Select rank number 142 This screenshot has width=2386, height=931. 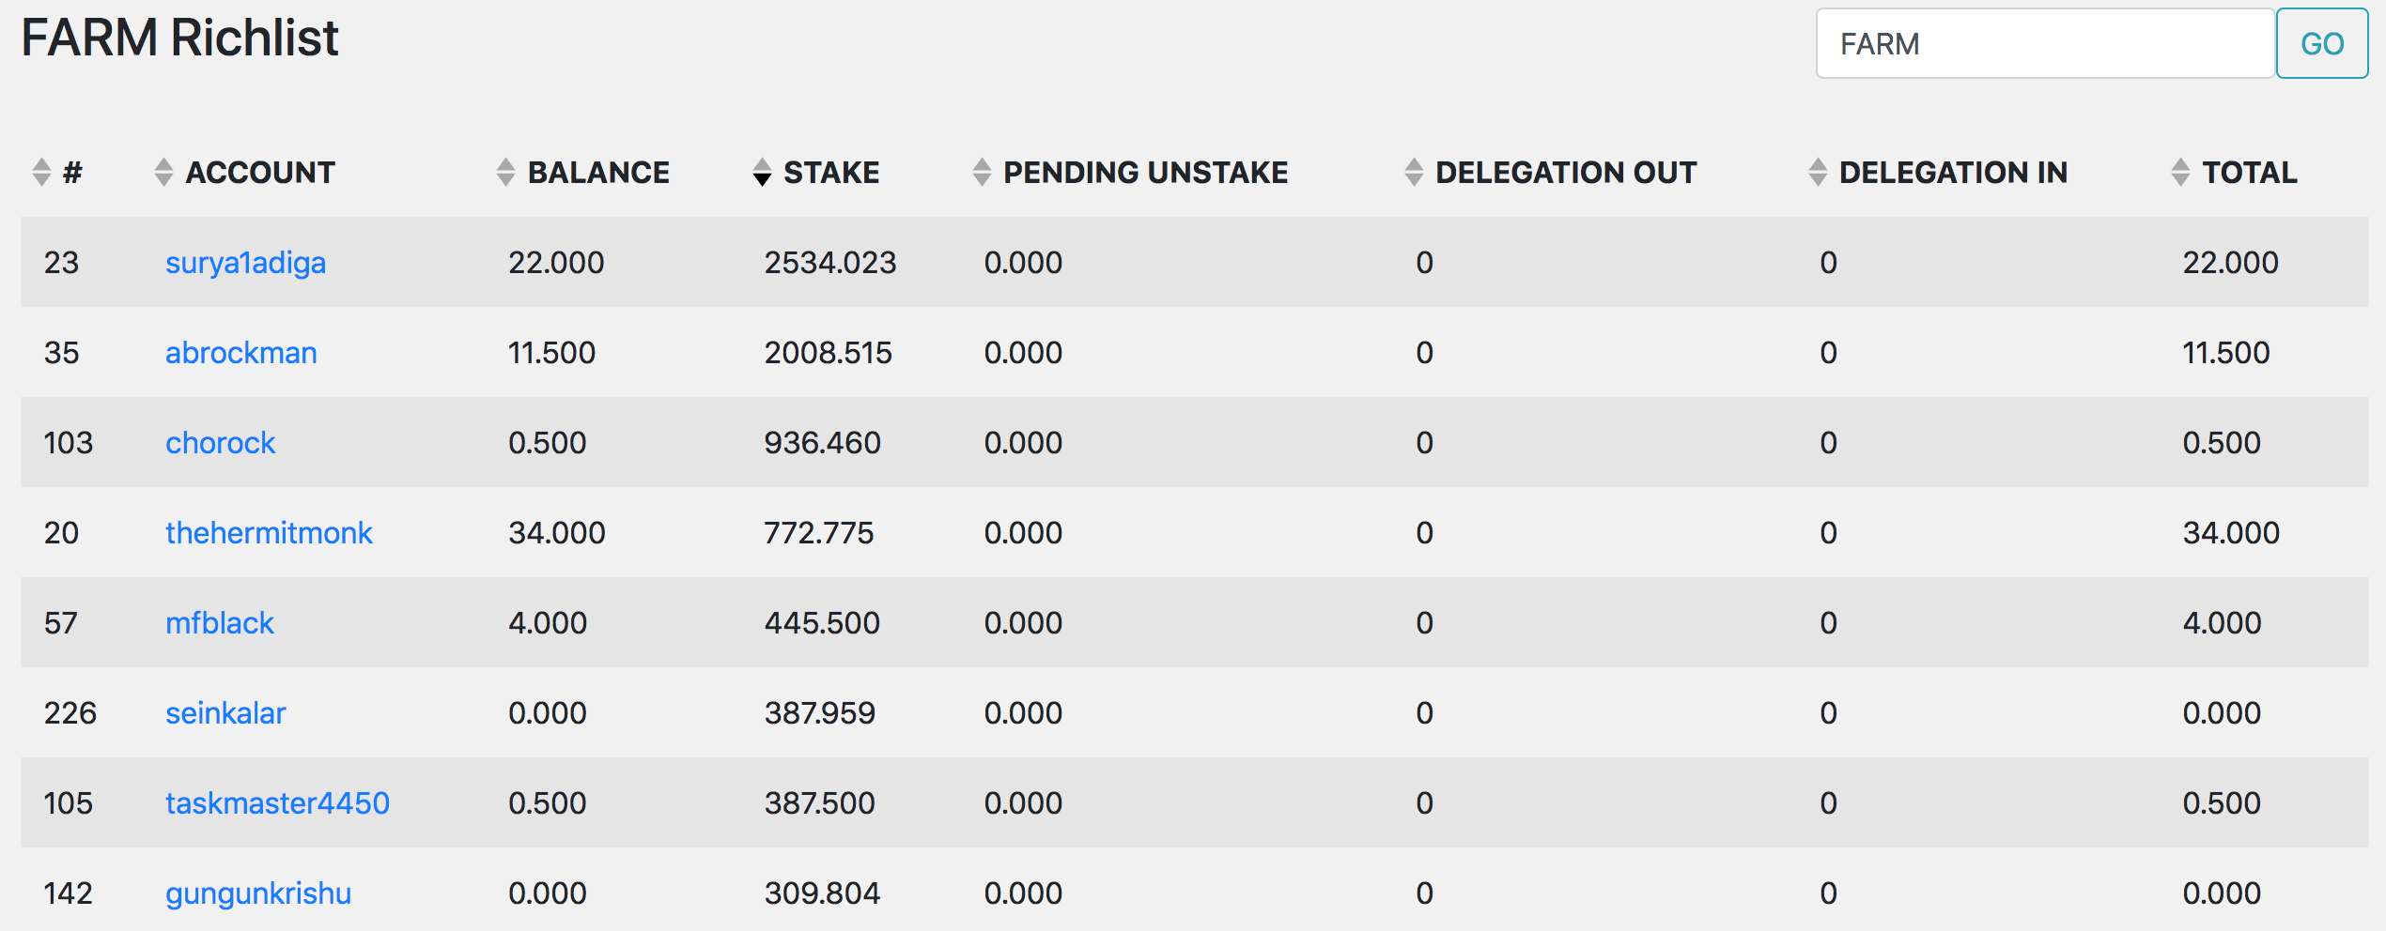(69, 893)
